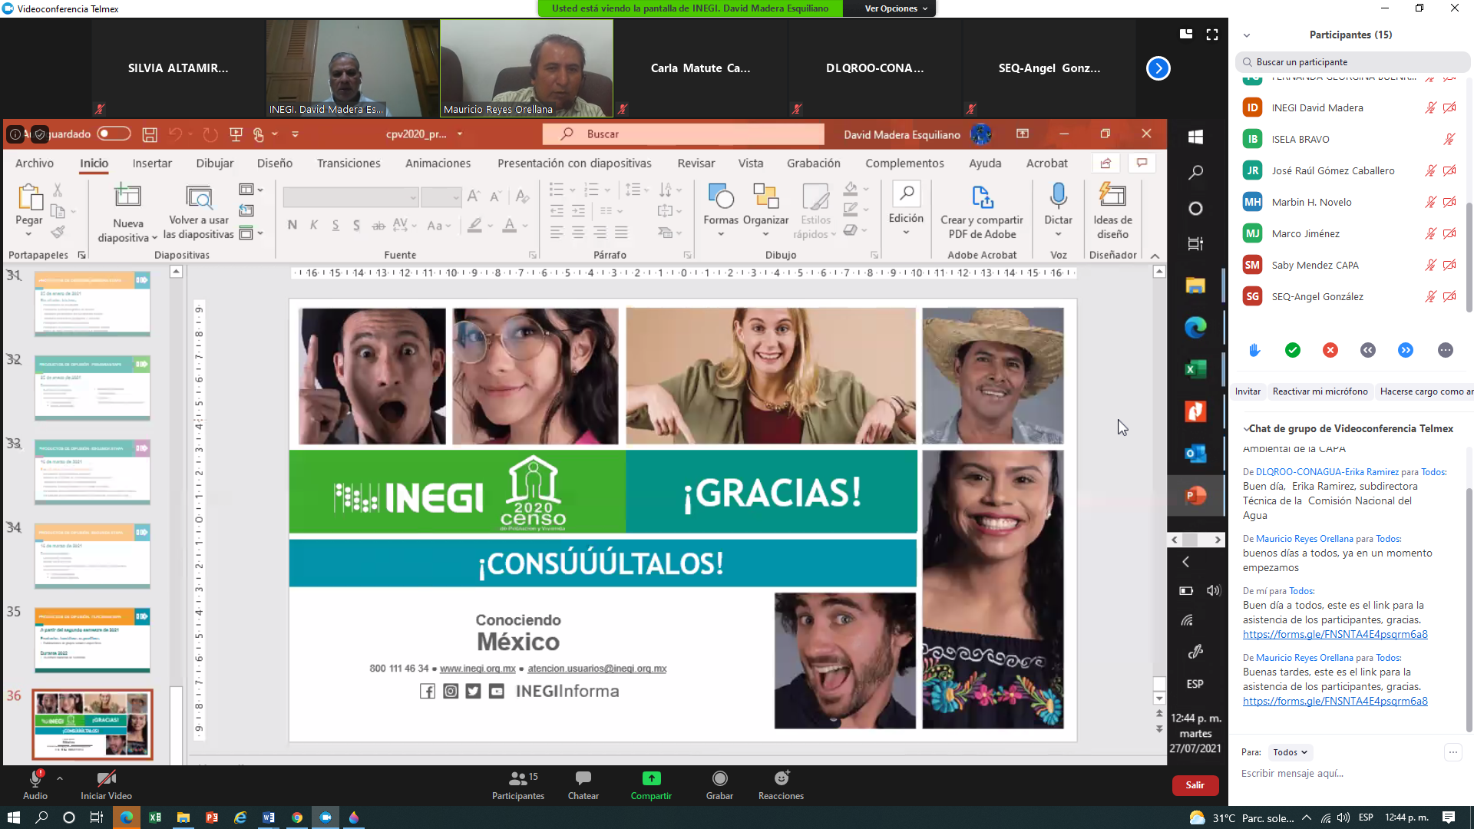The width and height of the screenshot is (1474, 829).
Task: Click Ideas de diseño icon
Action: pyautogui.click(x=1112, y=195)
